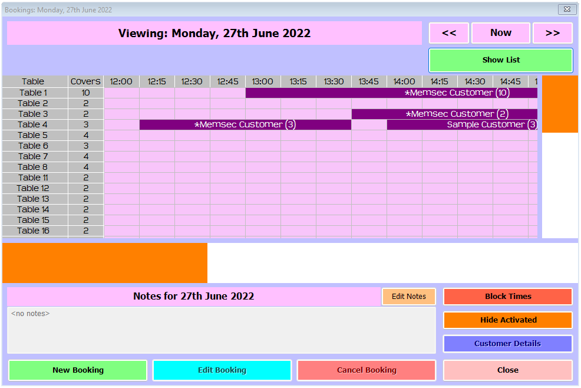Close the bookings window with Close button
Screen dimensions: 581x388
pos(507,370)
